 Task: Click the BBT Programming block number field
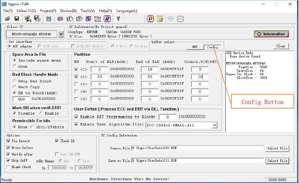point(167,117)
